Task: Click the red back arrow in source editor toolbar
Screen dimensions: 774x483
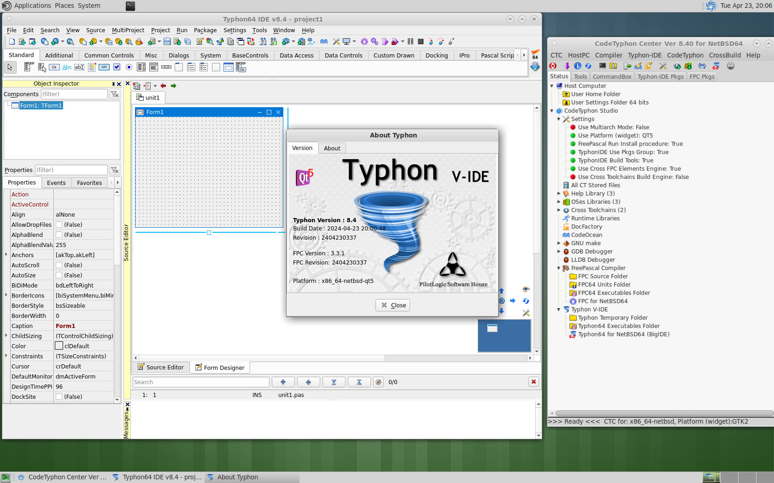Action: [x=163, y=86]
